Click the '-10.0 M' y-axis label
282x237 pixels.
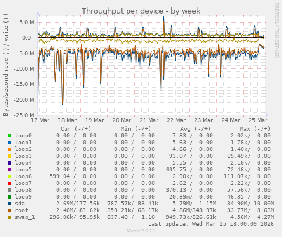24,69
